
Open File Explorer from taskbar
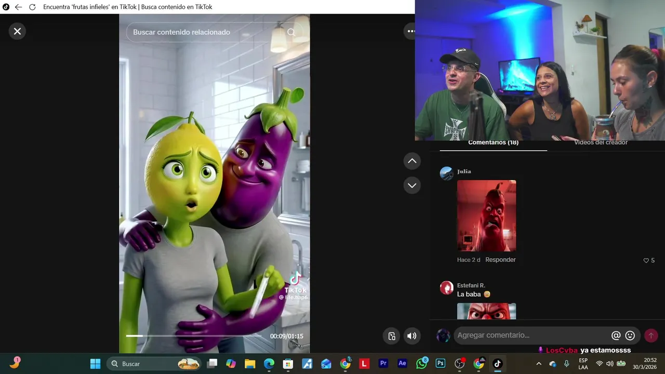250,364
